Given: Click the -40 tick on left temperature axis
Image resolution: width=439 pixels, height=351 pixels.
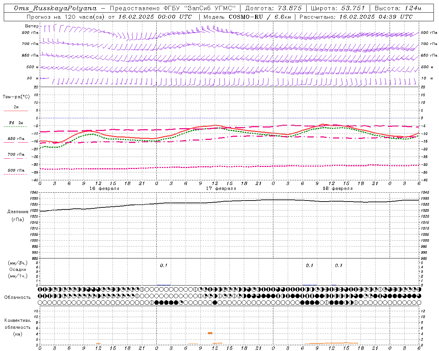Looking at the screenshot, I should [35, 180].
